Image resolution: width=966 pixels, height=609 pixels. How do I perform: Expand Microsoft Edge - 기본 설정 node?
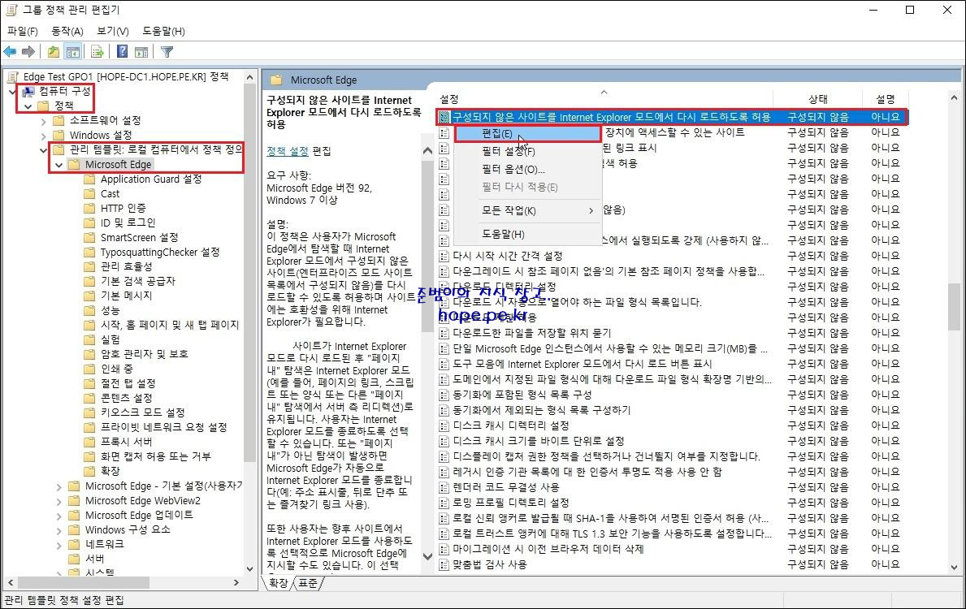coord(58,486)
